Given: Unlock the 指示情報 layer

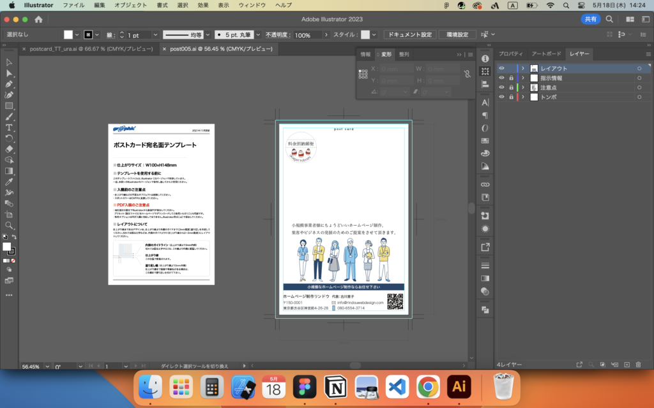Looking at the screenshot, I should pos(511,78).
